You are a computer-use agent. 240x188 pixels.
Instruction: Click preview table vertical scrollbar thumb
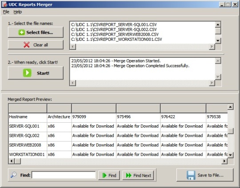click(x=230, y=131)
